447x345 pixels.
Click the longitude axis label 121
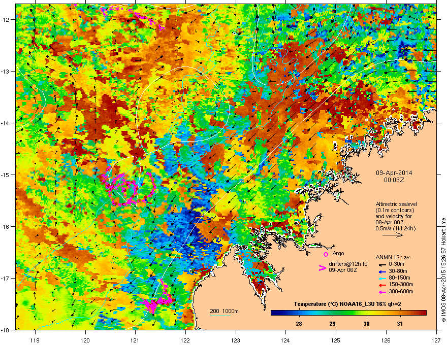click(x=135, y=340)
